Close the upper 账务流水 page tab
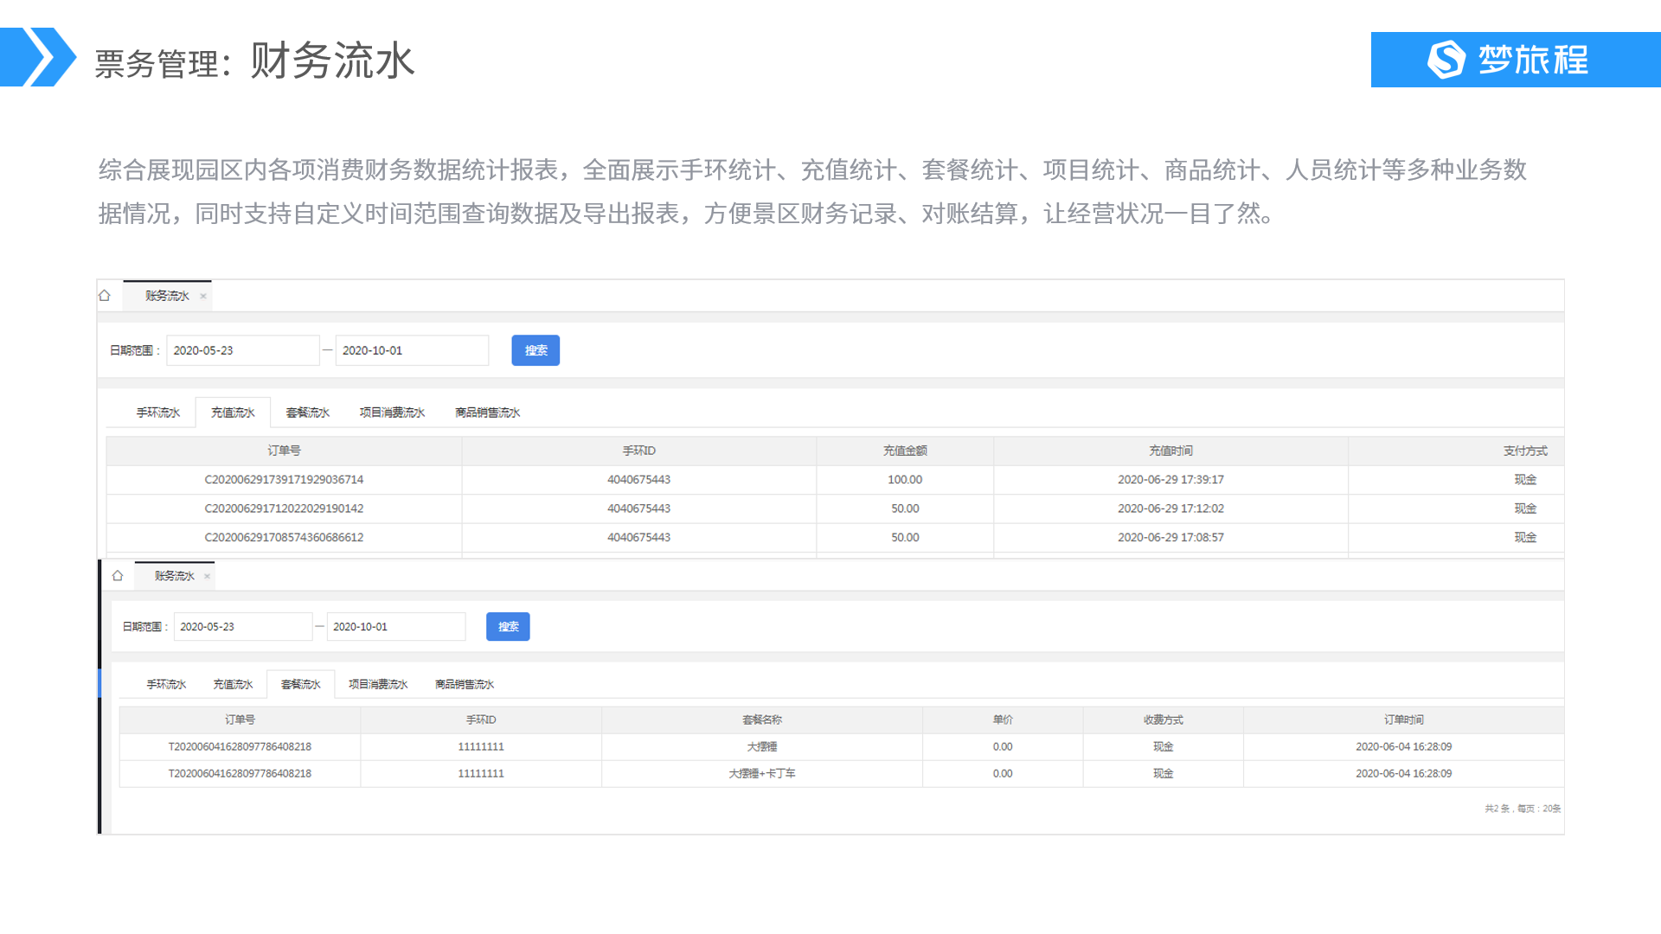 click(203, 296)
